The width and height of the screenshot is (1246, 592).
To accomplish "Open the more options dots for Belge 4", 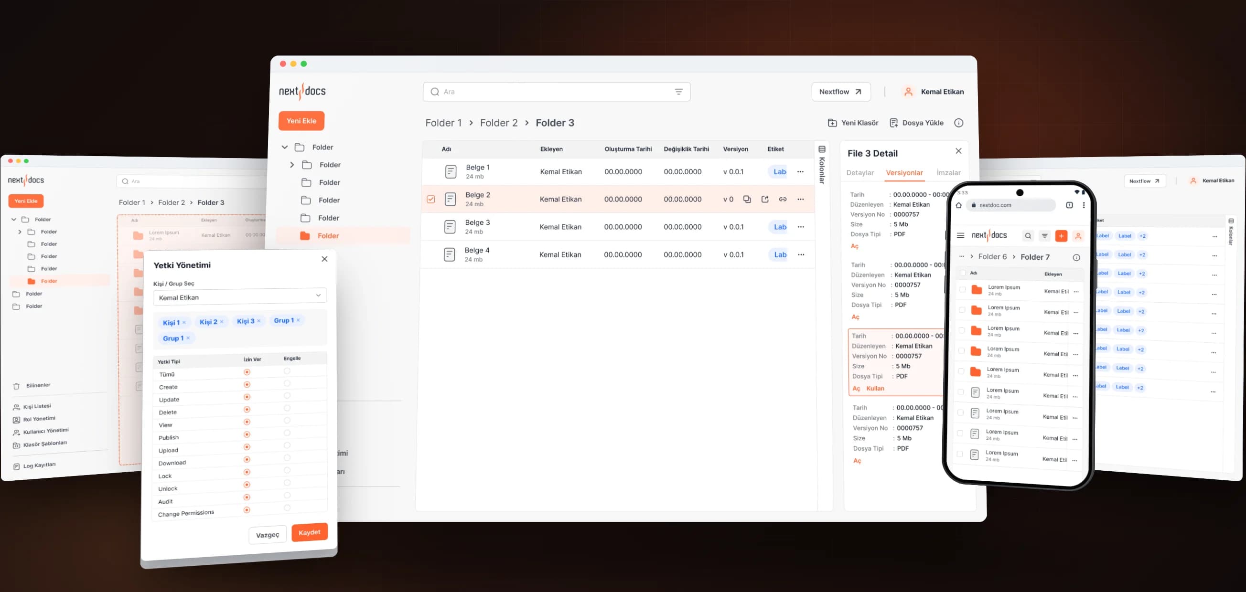I will [x=801, y=254].
